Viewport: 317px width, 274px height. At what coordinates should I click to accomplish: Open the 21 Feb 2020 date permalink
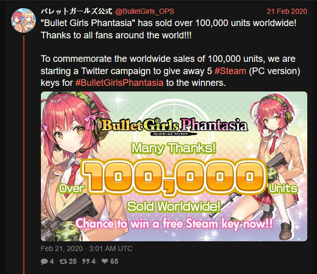pos(287,11)
